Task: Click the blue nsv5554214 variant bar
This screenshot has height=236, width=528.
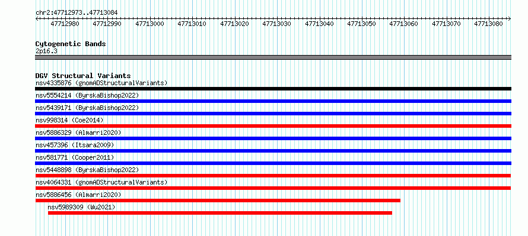Action: [x=273, y=101]
